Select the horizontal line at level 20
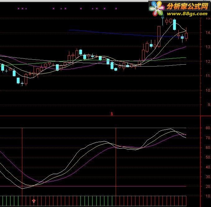This screenshot has height=207, width=211. [93, 186]
